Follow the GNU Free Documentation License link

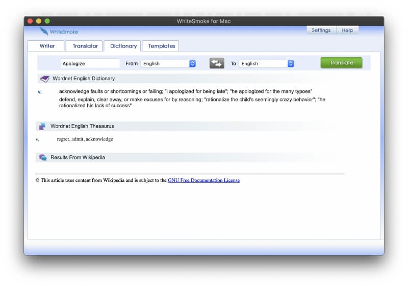[203, 180]
